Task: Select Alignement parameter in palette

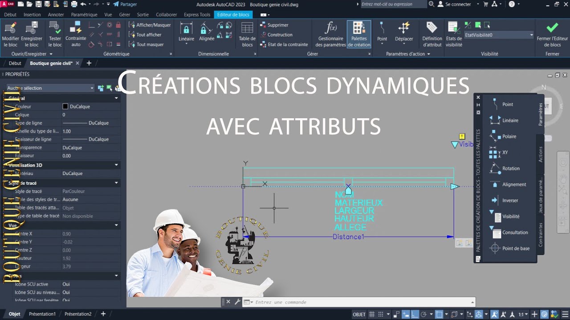Action: 508,184
